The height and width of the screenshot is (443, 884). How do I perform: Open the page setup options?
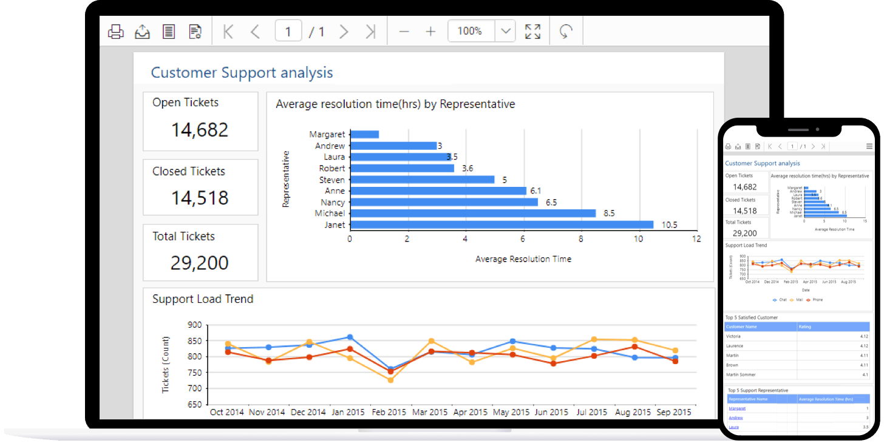click(x=194, y=31)
